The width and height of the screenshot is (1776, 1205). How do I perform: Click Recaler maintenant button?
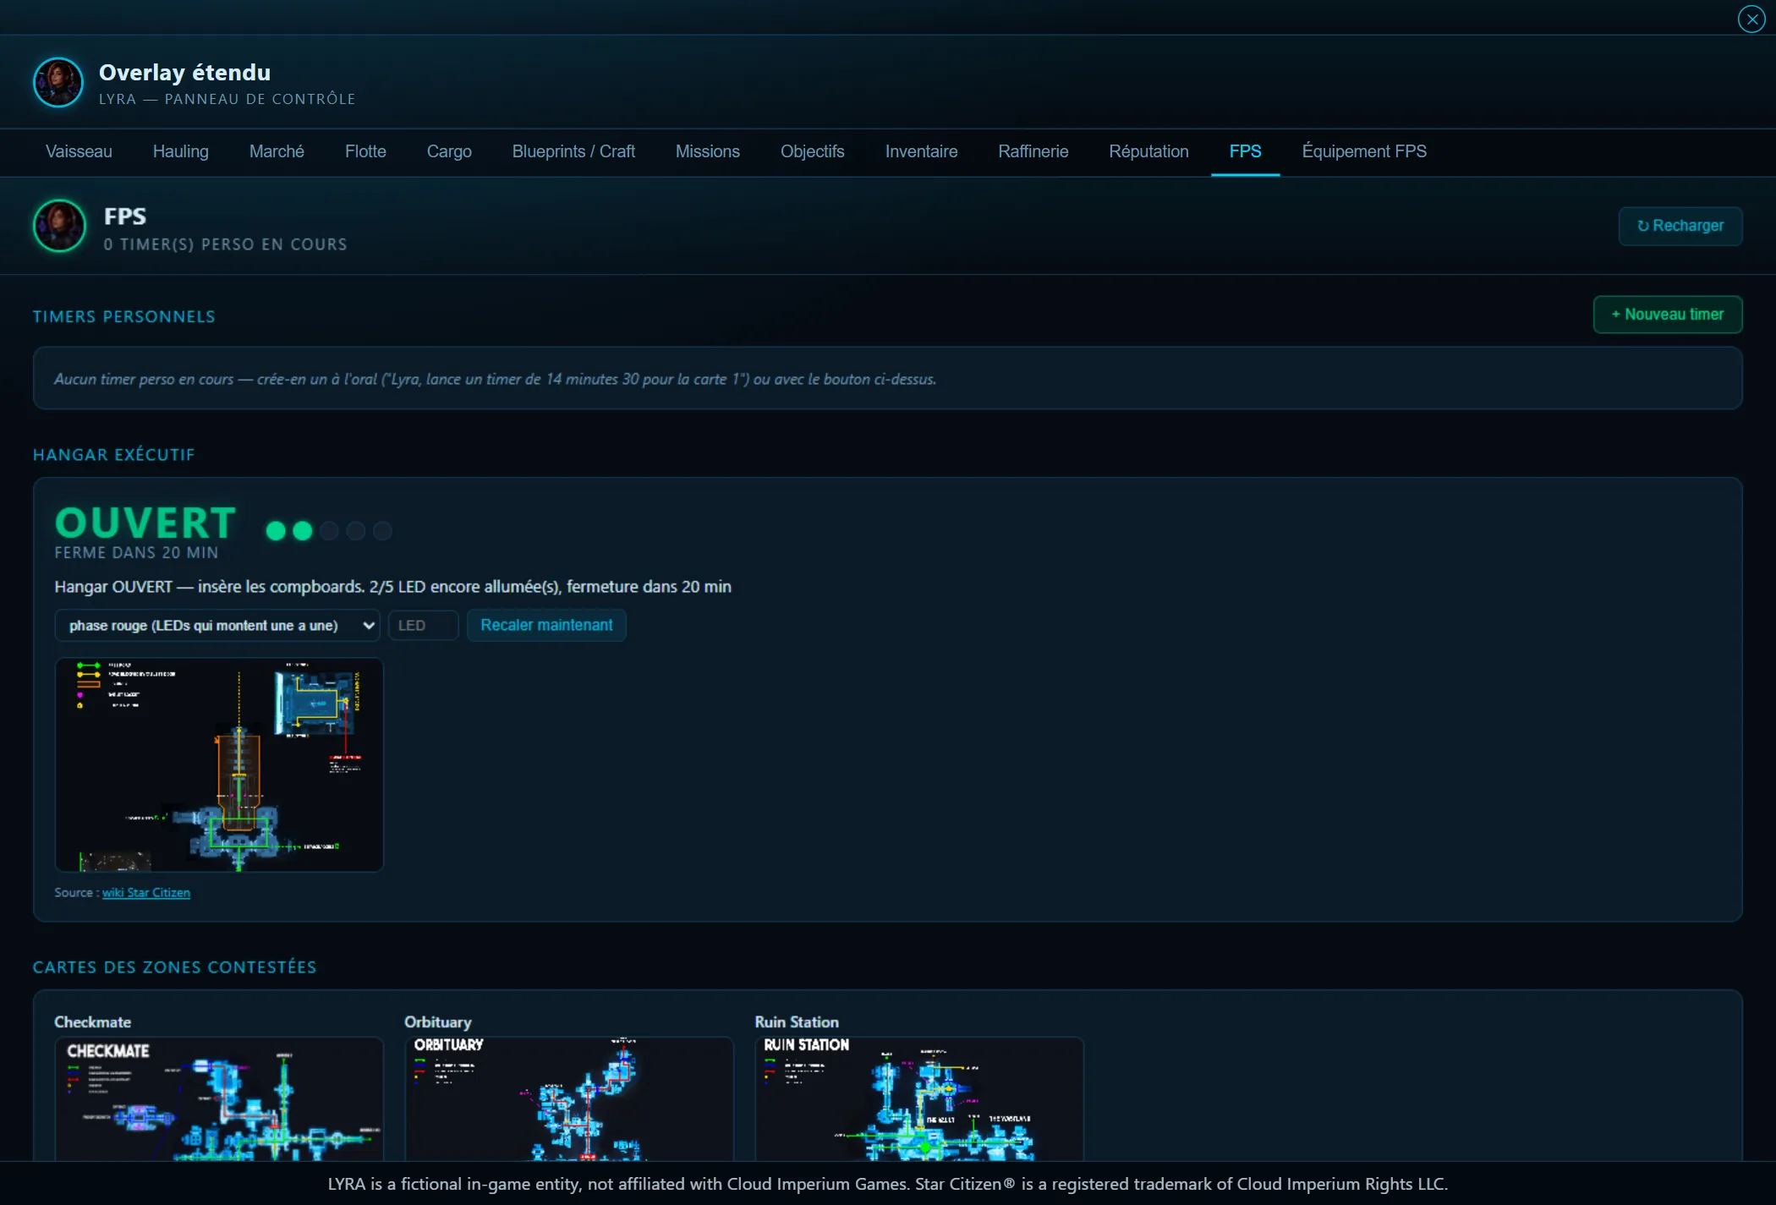[546, 626]
